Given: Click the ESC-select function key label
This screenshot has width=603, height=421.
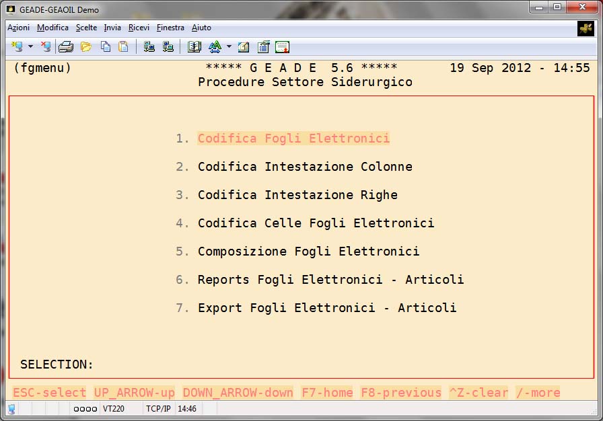Looking at the screenshot, I should click(50, 393).
